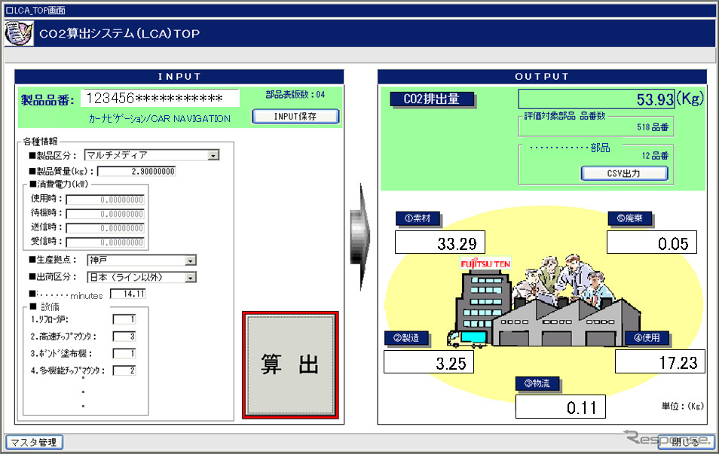Open マスタ管理 at the bottom left
The image size is (719, 454).
[33, 443]
